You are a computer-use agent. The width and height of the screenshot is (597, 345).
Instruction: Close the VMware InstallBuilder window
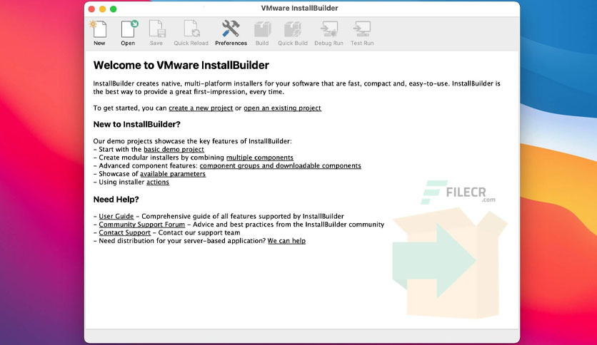pos(91,9)
